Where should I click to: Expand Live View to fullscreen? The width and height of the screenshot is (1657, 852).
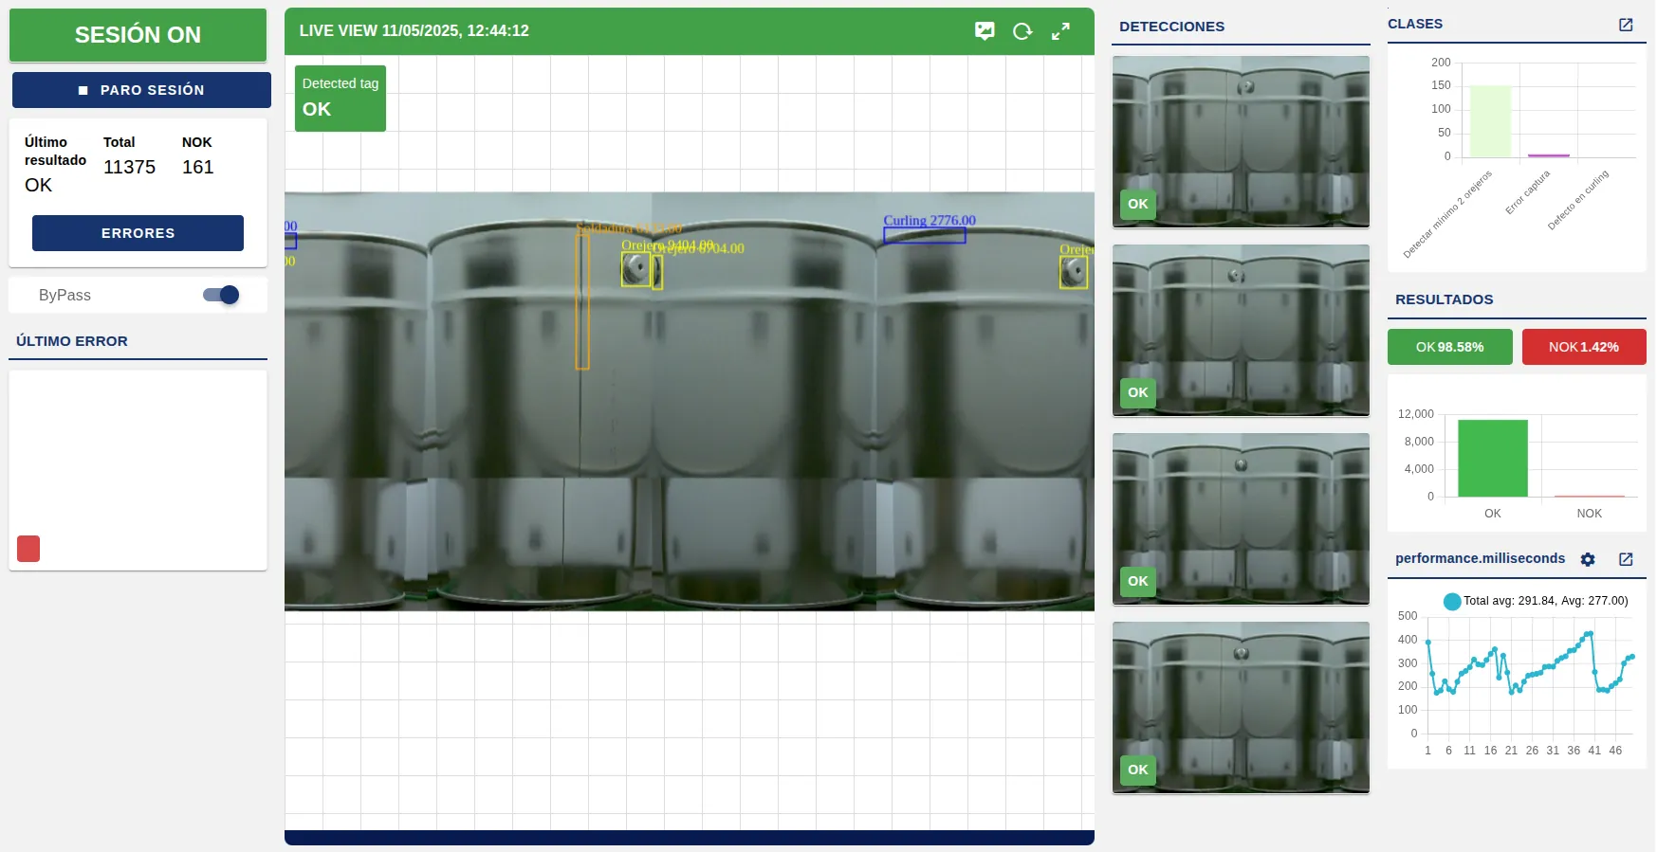[x=1060, y=31]
